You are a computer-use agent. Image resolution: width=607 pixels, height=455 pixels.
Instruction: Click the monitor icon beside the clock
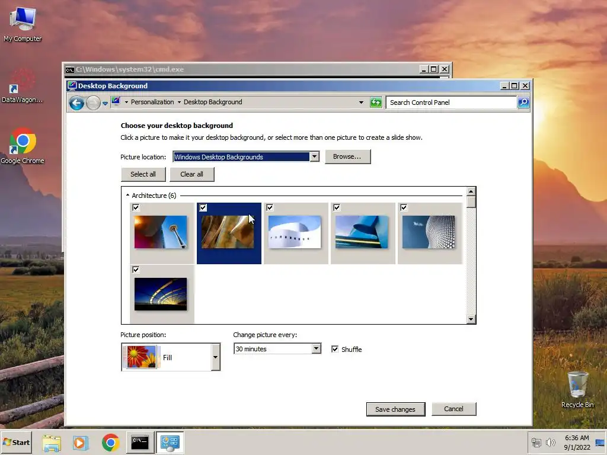[x=600, y=443]
